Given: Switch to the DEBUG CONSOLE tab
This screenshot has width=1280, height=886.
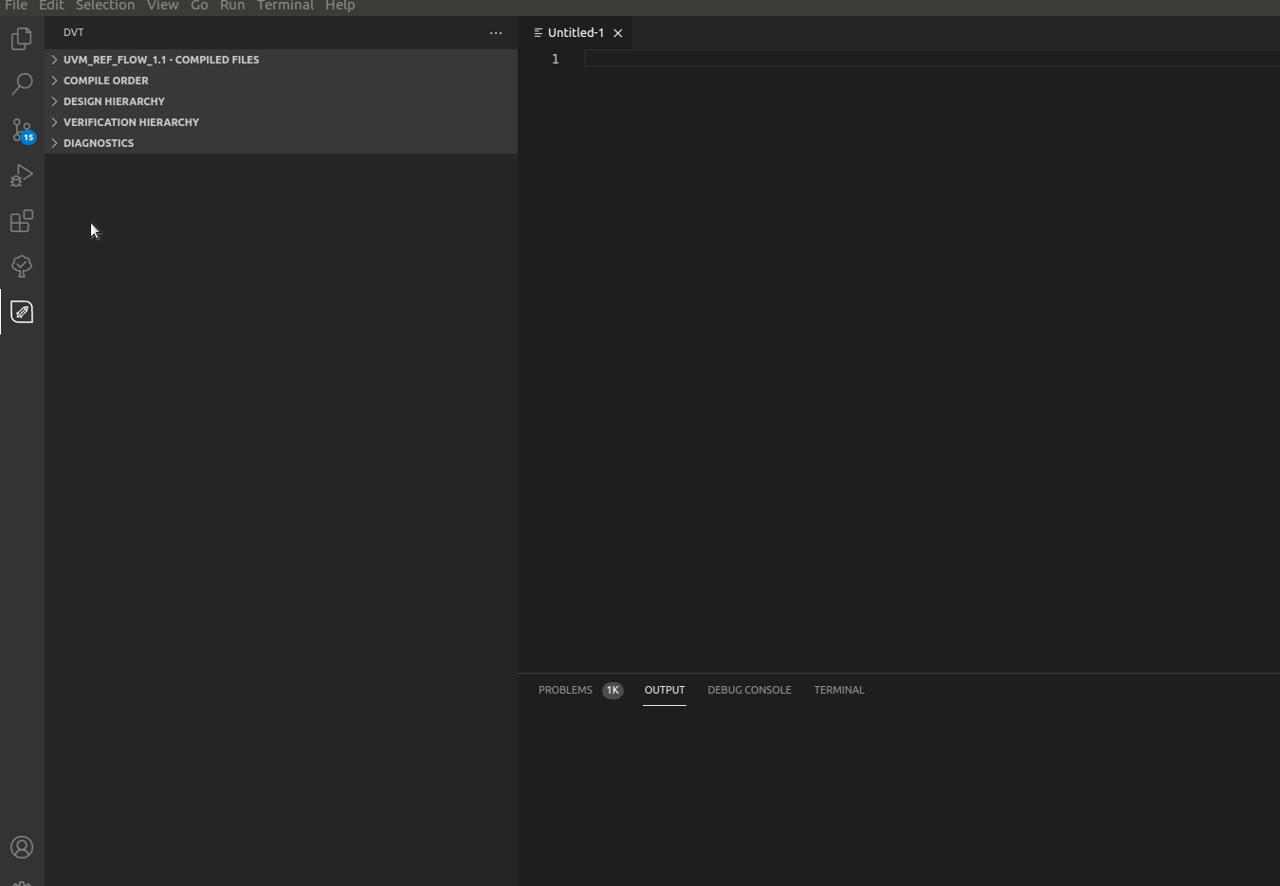Looking at the screenshot, I should click(x=749, y=690).
